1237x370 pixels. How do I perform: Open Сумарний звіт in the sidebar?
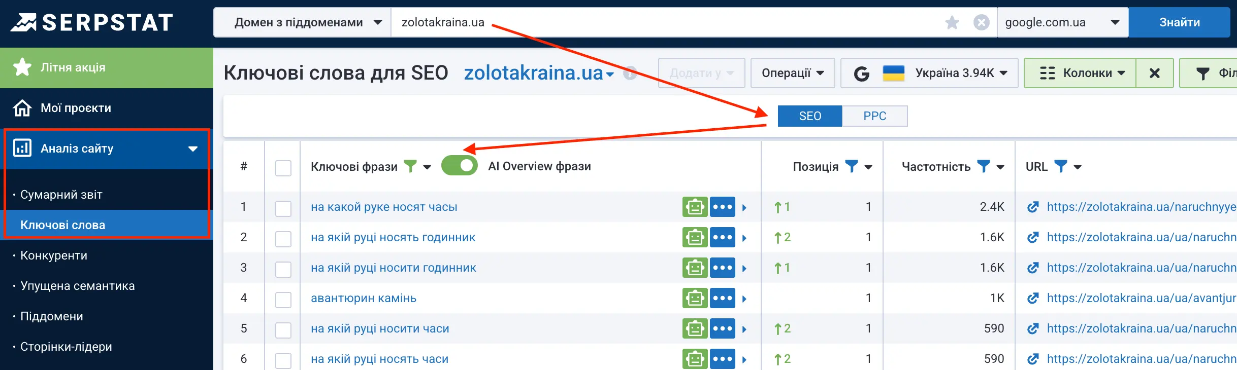click(x=61, y=195)
